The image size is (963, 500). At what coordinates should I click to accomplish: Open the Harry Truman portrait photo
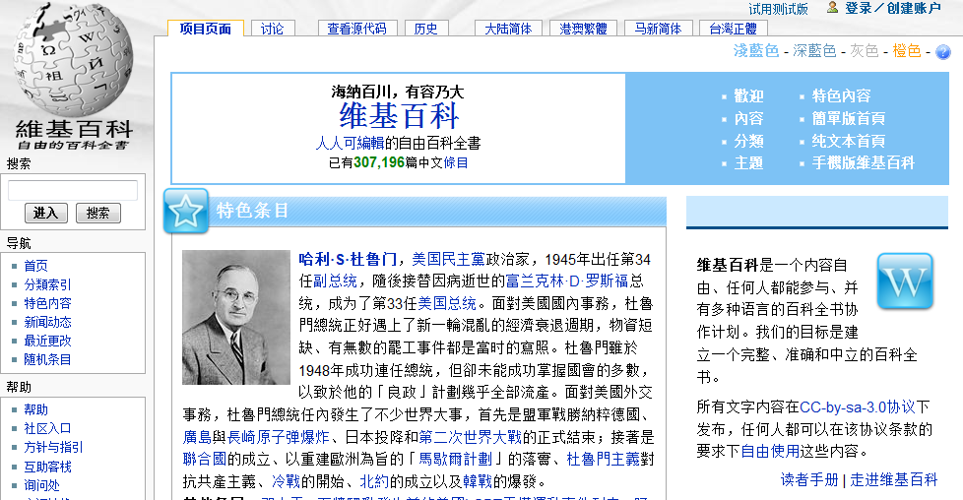[x=235, y=317]
